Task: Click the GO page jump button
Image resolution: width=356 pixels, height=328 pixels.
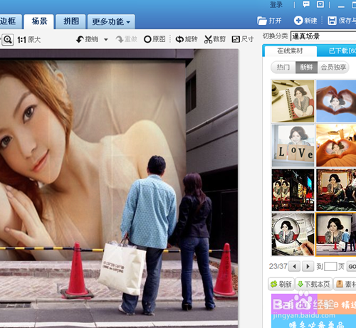Action: pos(352,266)
